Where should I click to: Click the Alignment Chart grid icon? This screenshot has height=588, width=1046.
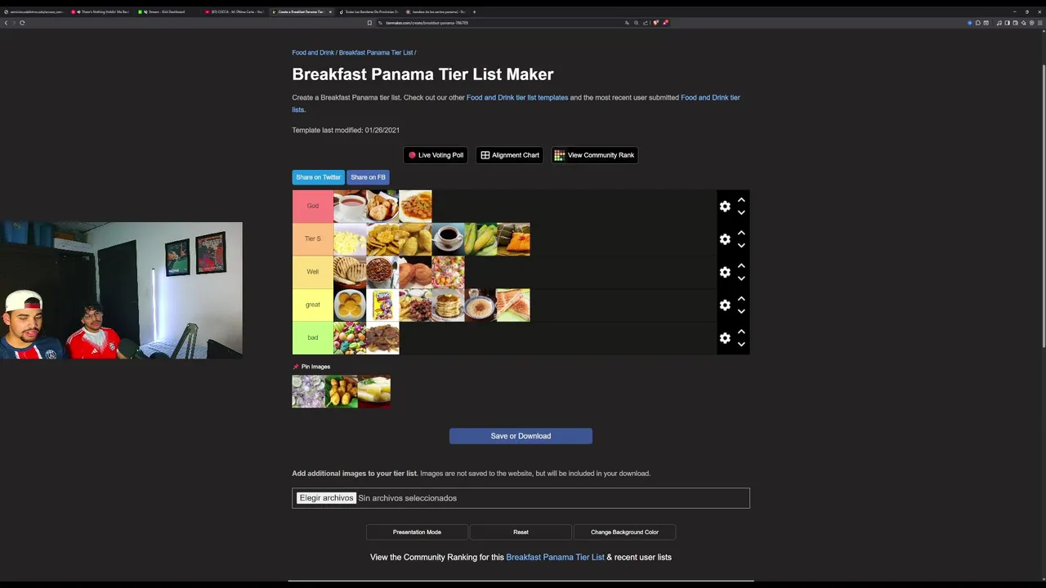point(485,155)
